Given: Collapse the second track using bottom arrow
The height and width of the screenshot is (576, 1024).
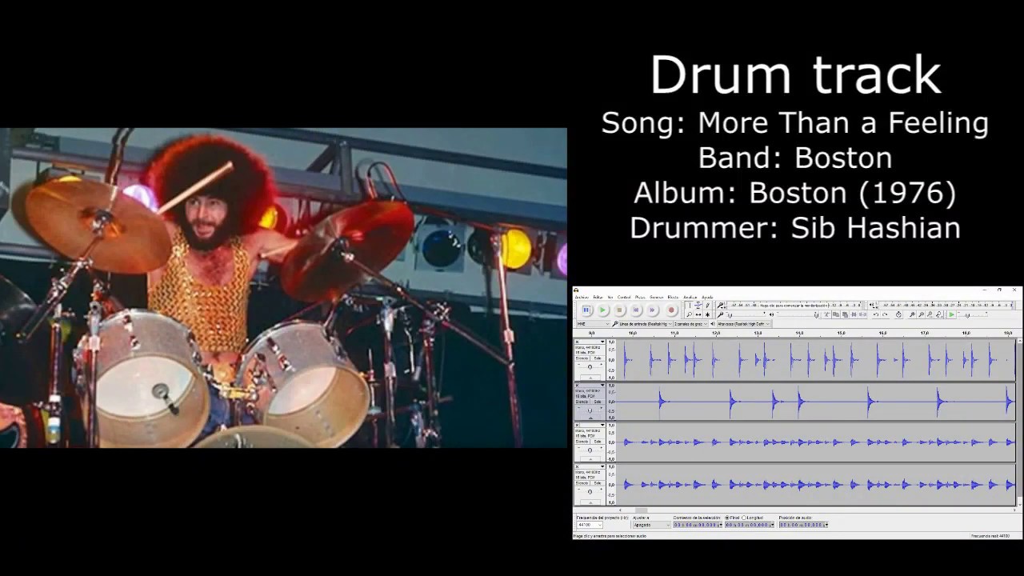Looking at the screenshot, I should pos(590,418).
